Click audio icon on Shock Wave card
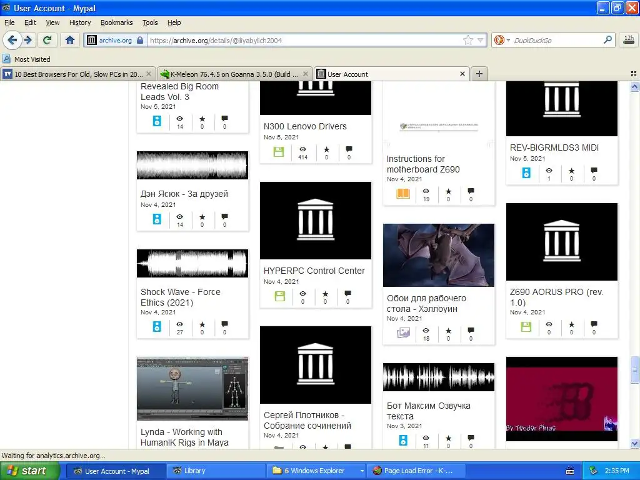 tap(157, 326)
